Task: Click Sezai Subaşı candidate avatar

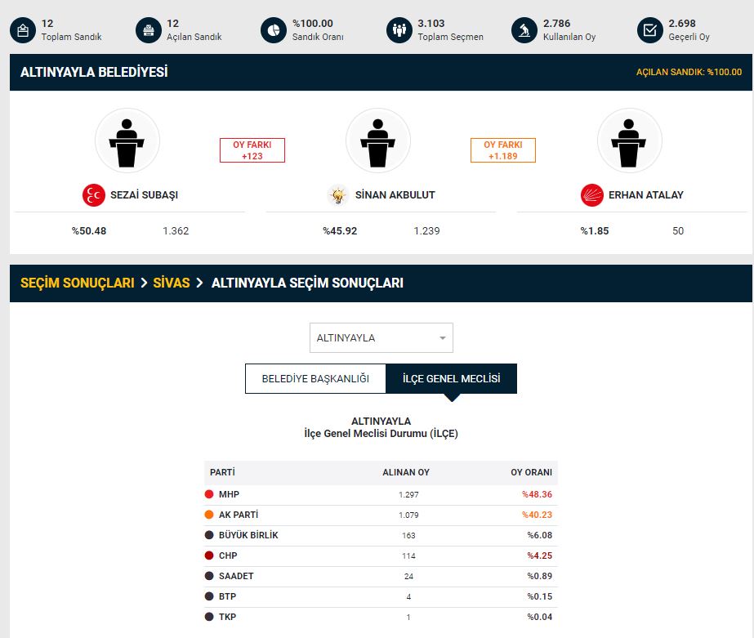Action: pyautogui.click(x=127, y=140)
